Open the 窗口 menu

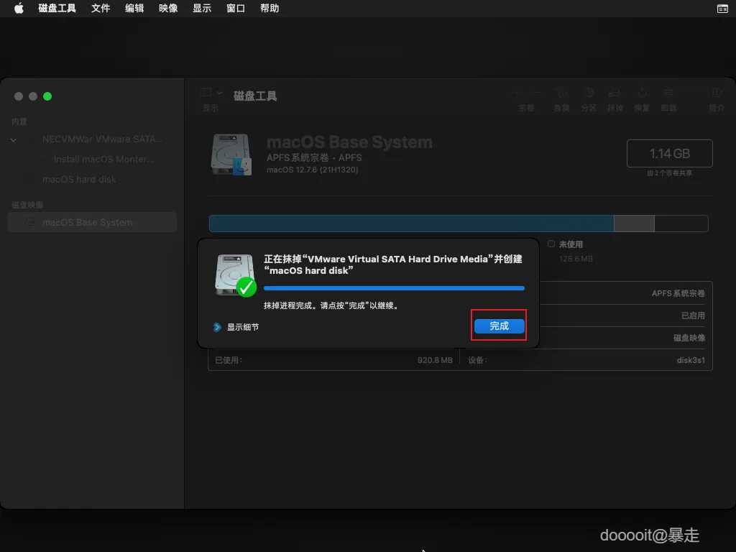pos(236,9)
